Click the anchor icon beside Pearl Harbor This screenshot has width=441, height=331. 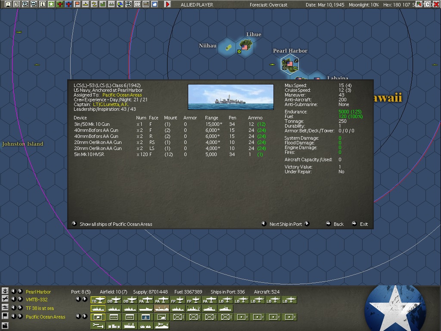[x=5, y=291]
